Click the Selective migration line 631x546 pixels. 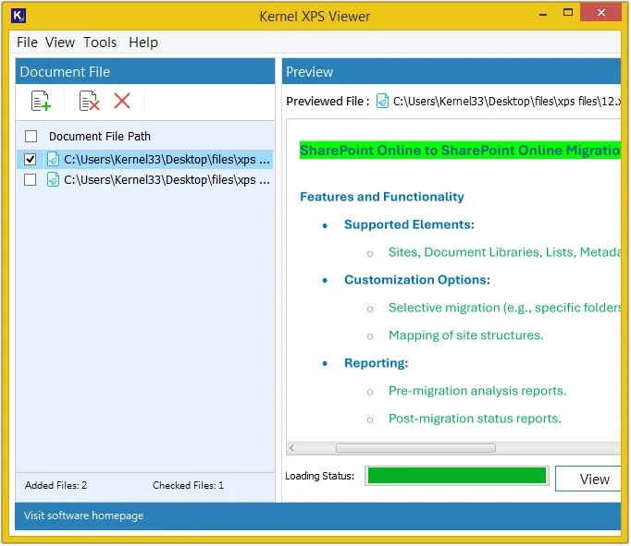504,308
